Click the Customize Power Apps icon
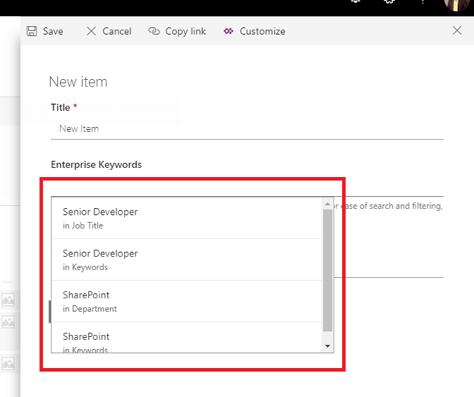 tap(229, 31)
